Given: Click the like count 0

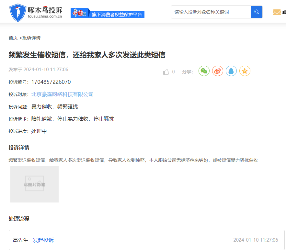Looking at the screenshot, I should (174, 72).
